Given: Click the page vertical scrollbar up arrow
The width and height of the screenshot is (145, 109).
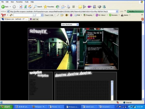Looking at the screenshot, I should [143, 23].
